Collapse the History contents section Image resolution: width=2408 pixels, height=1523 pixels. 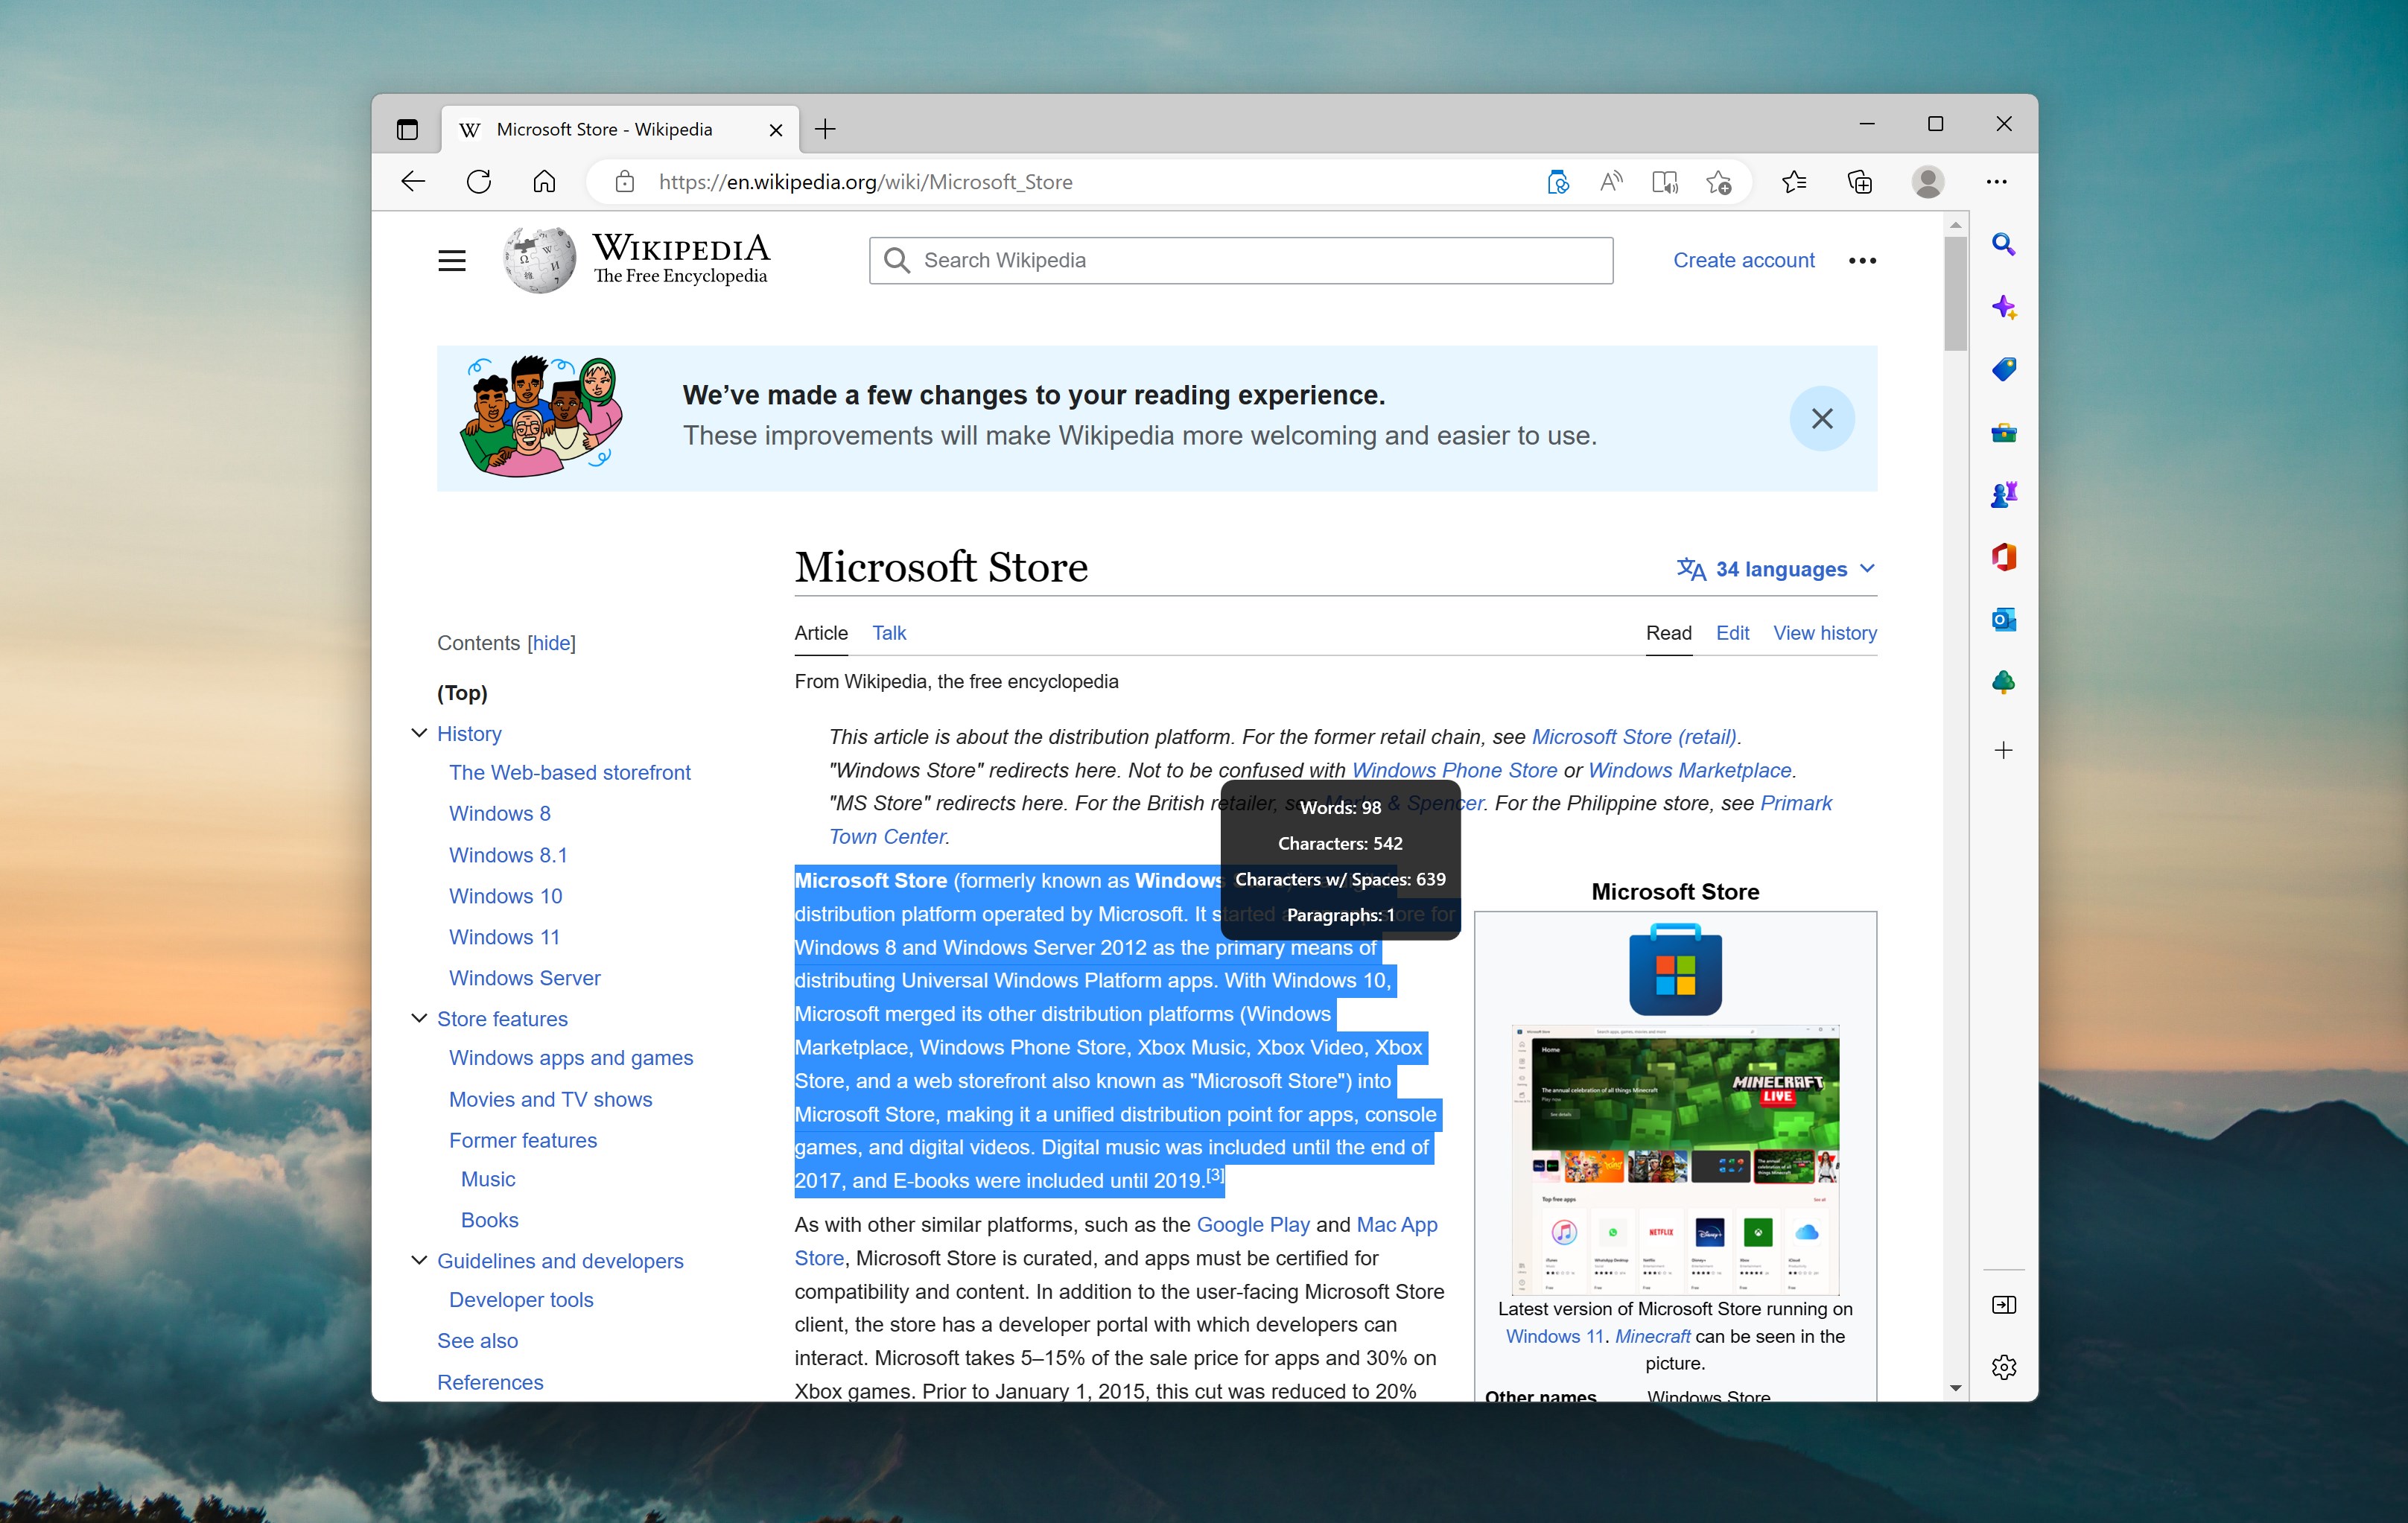click(x=419, y=734)
